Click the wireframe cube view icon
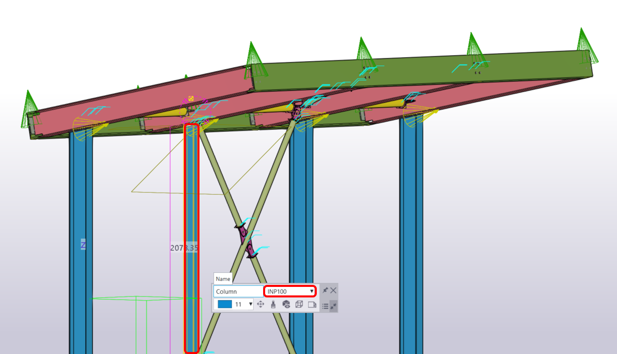This screenshot has height=354, width=617. click(300, 304)
